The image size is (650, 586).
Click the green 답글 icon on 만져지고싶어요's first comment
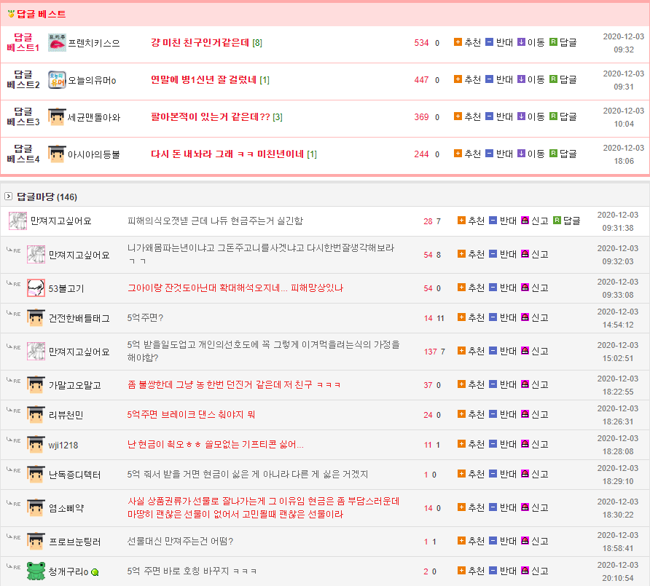[x=557, y=221]
